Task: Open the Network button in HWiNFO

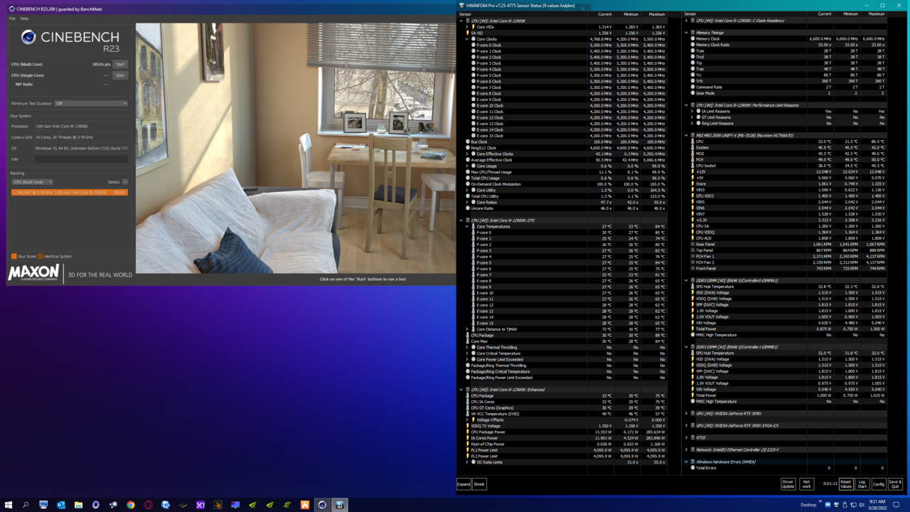Action: [806, 484]
